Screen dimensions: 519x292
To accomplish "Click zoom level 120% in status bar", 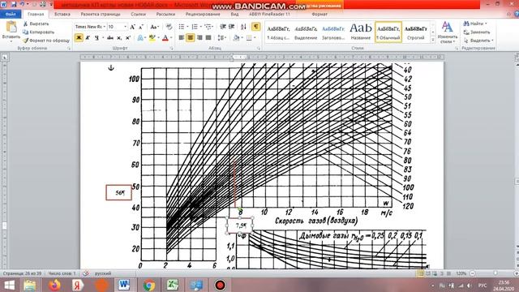I will coord(461,273).
